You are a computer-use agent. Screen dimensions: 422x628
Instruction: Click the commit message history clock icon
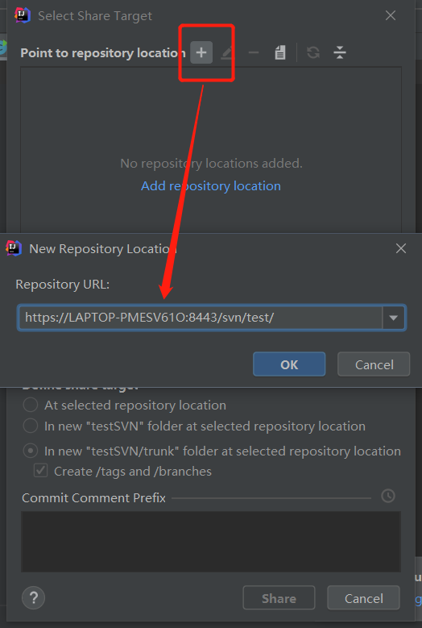pyautogui.click(x=388, y=496)
